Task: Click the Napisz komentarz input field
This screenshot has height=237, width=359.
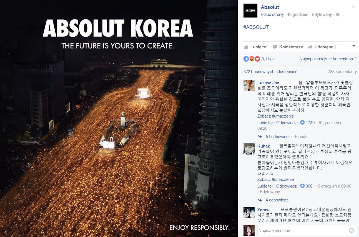Action: click(x=303, y=231)
